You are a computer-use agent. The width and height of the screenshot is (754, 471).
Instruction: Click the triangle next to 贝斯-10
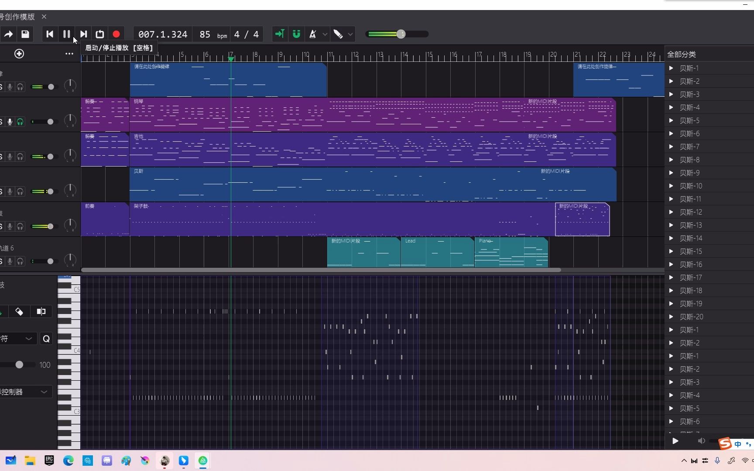pyautogui.click(x=671, y=186)
